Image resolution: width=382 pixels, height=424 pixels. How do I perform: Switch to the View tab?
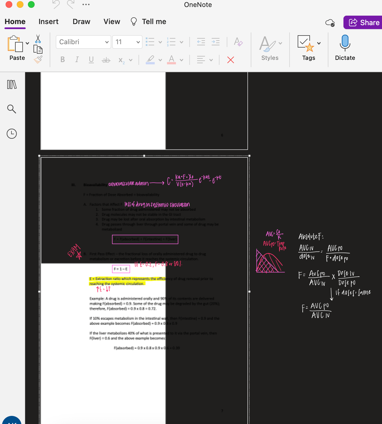point(112,22)
